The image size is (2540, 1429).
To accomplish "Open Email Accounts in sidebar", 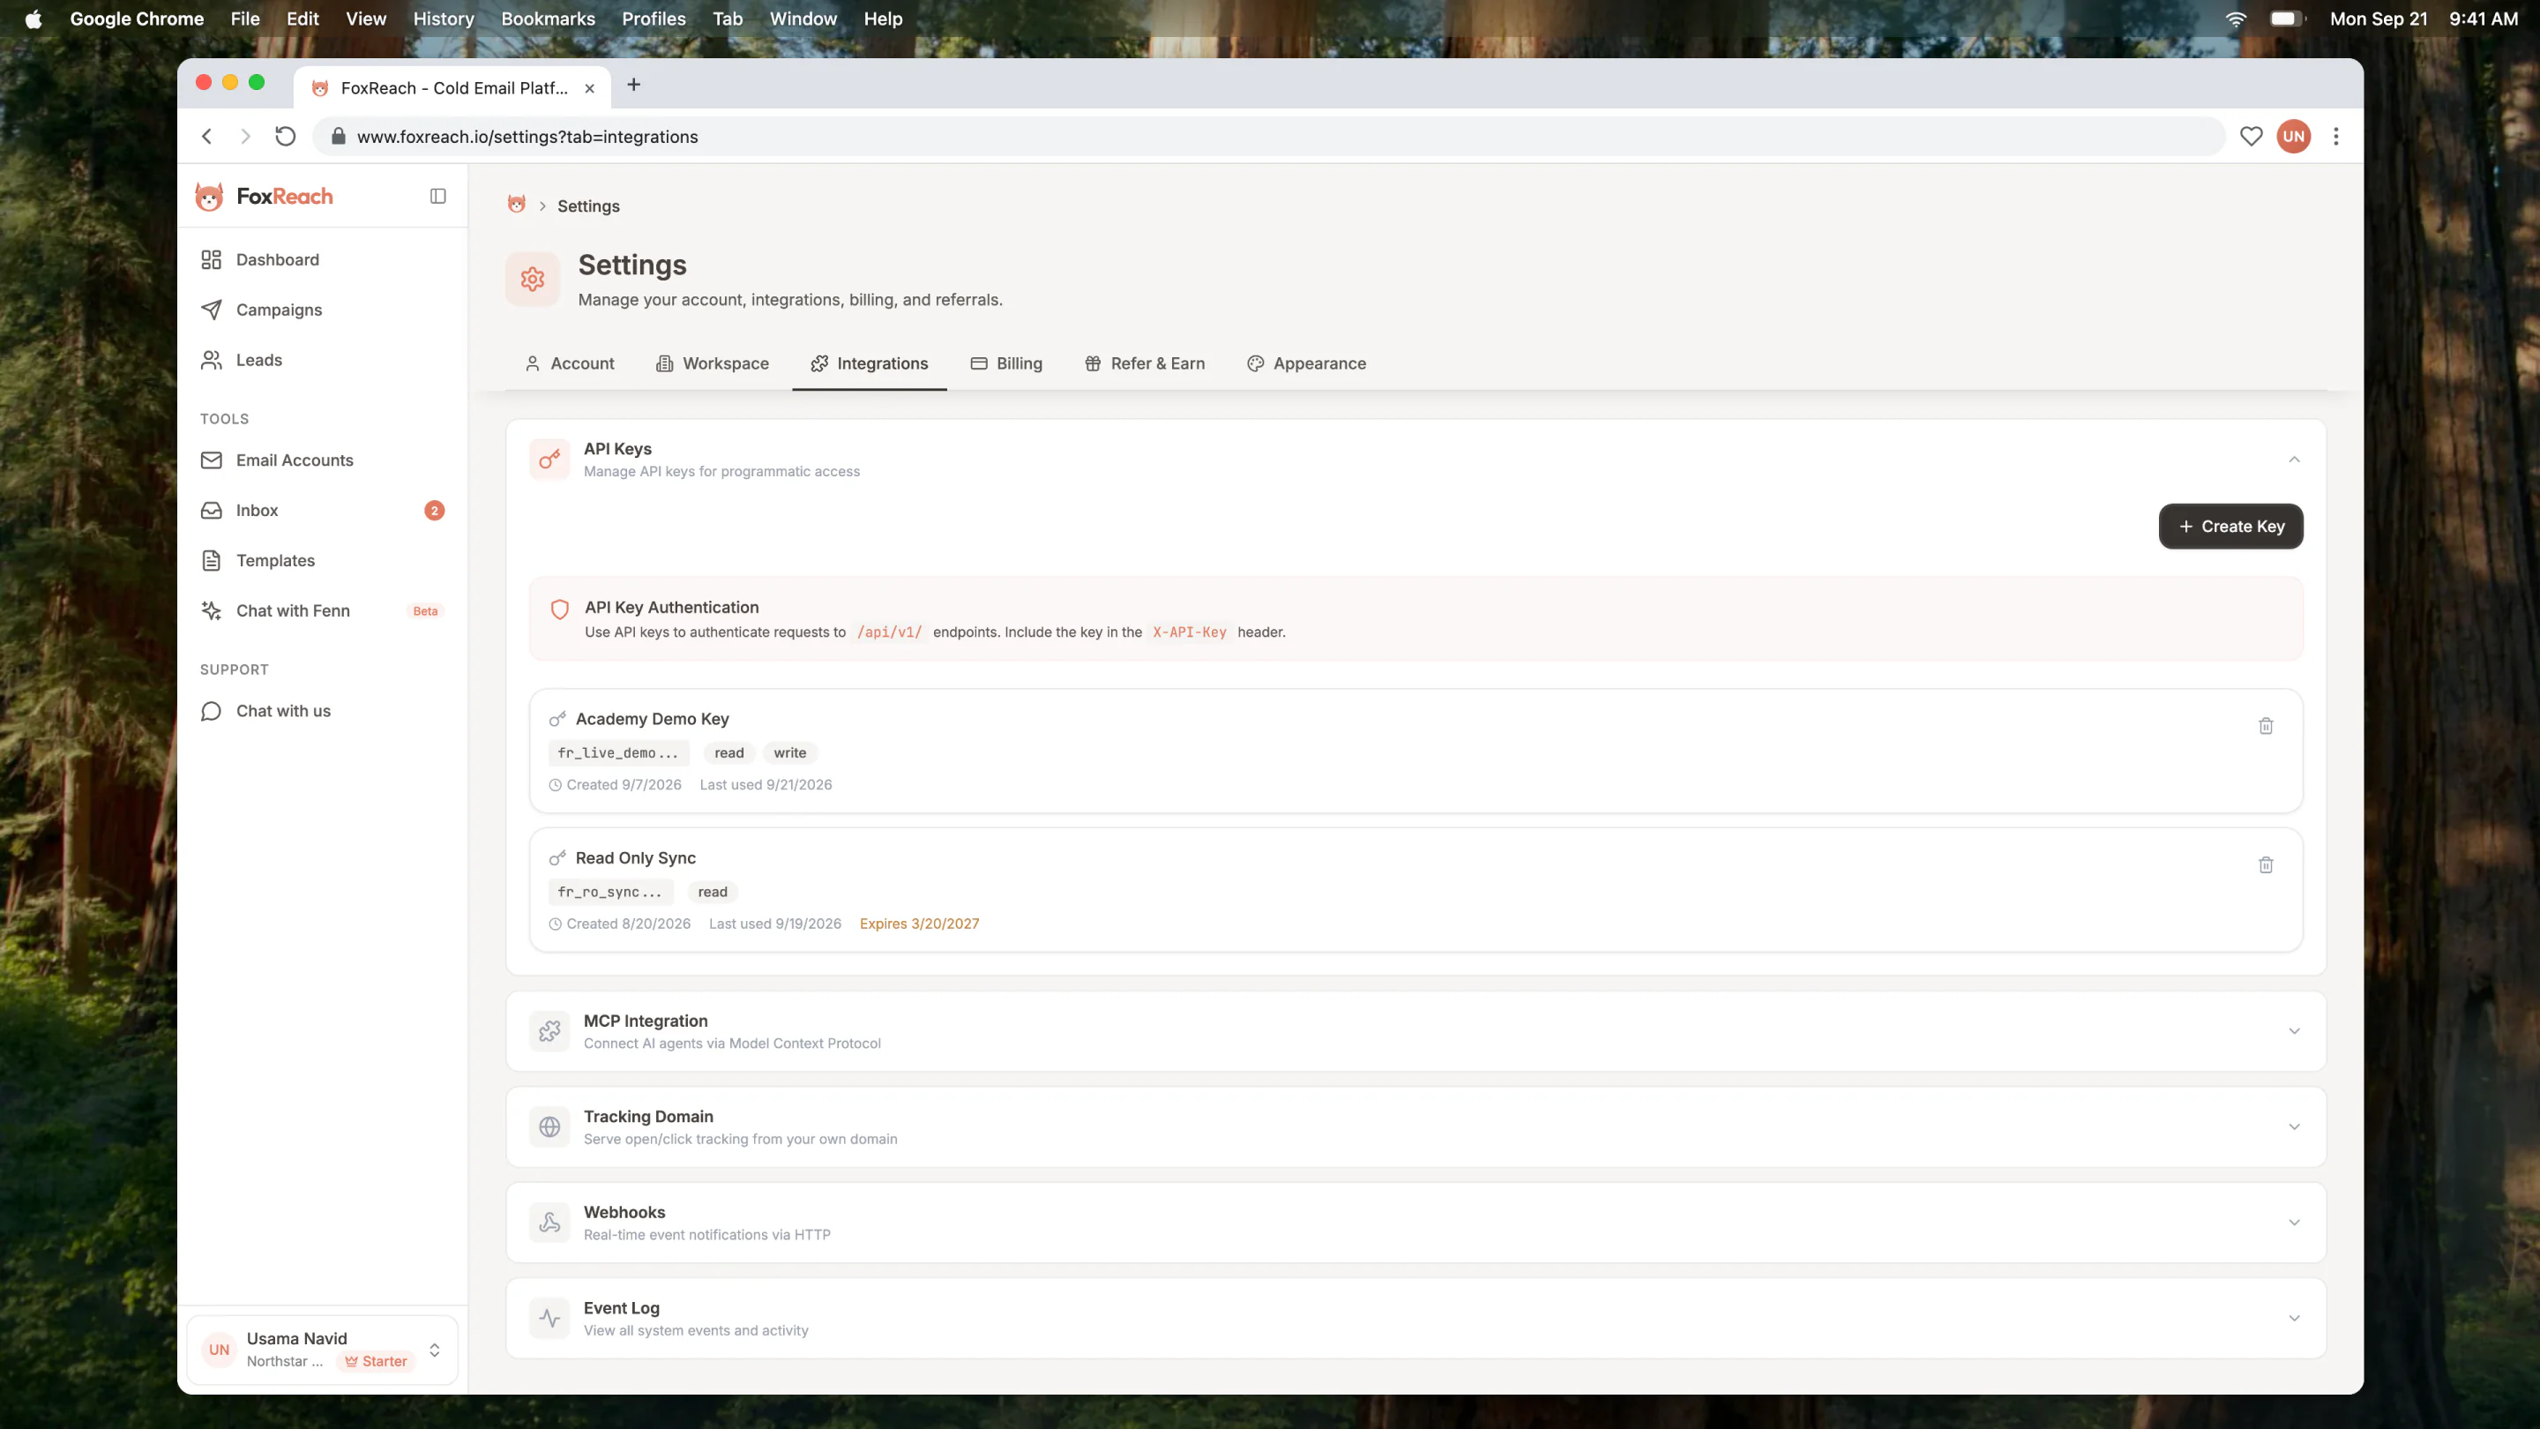I will click(x=323, y=460).
